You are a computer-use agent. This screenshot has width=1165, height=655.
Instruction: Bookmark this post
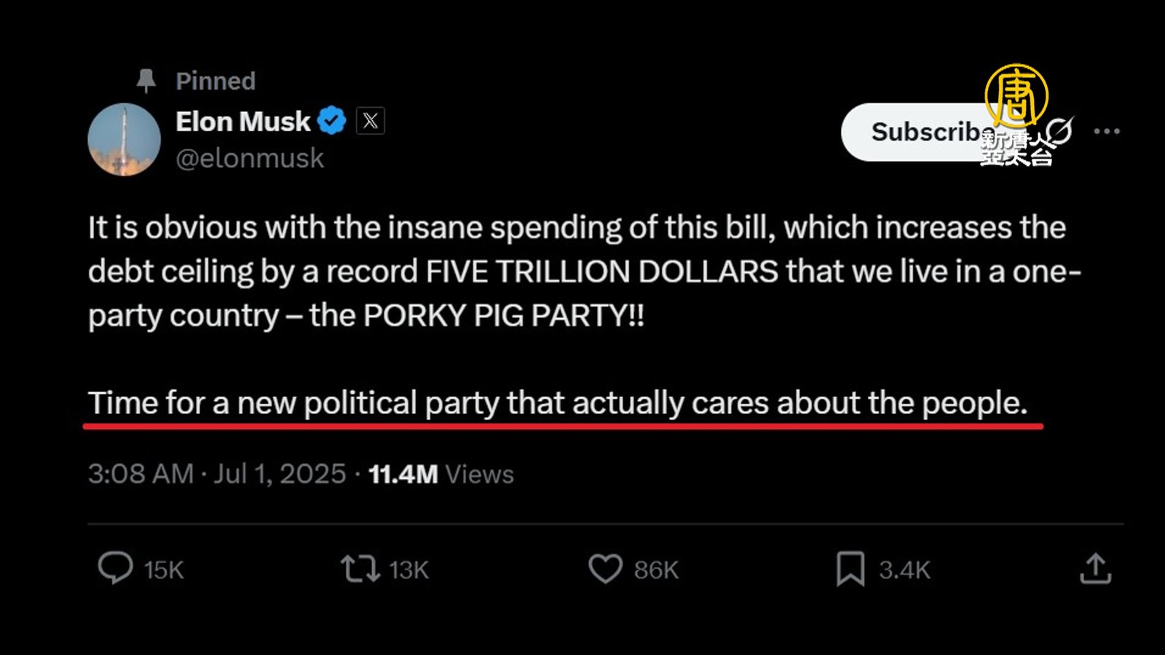pyautogui.click(x=850, y=568)
